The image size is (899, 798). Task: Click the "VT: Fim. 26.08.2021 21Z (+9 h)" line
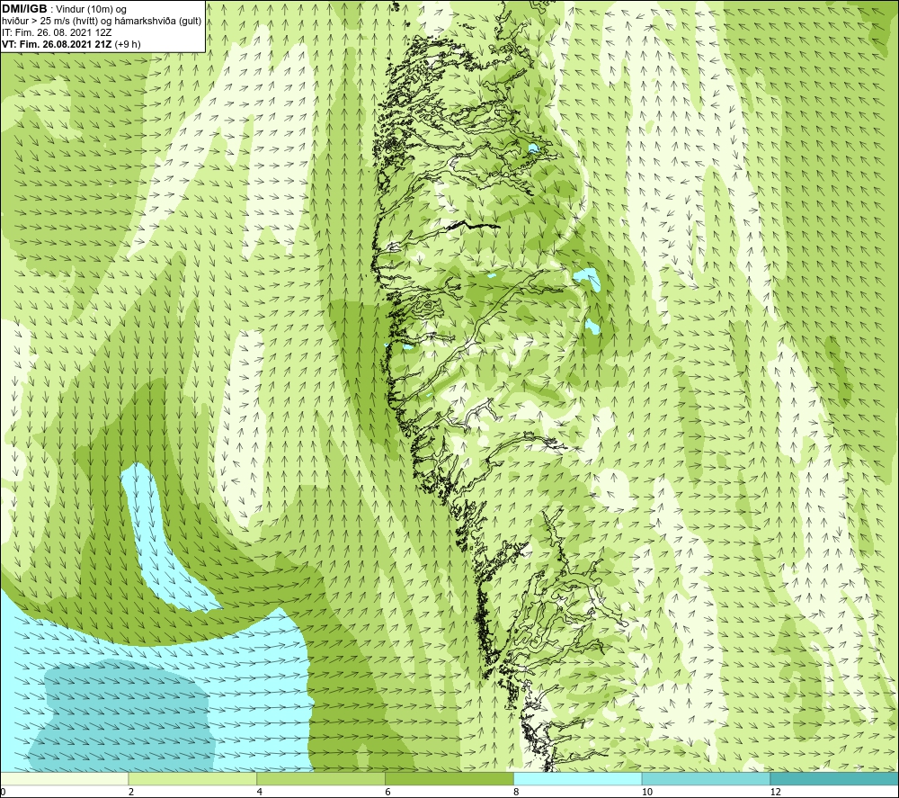pyautogui.click(x=71, y=43)
